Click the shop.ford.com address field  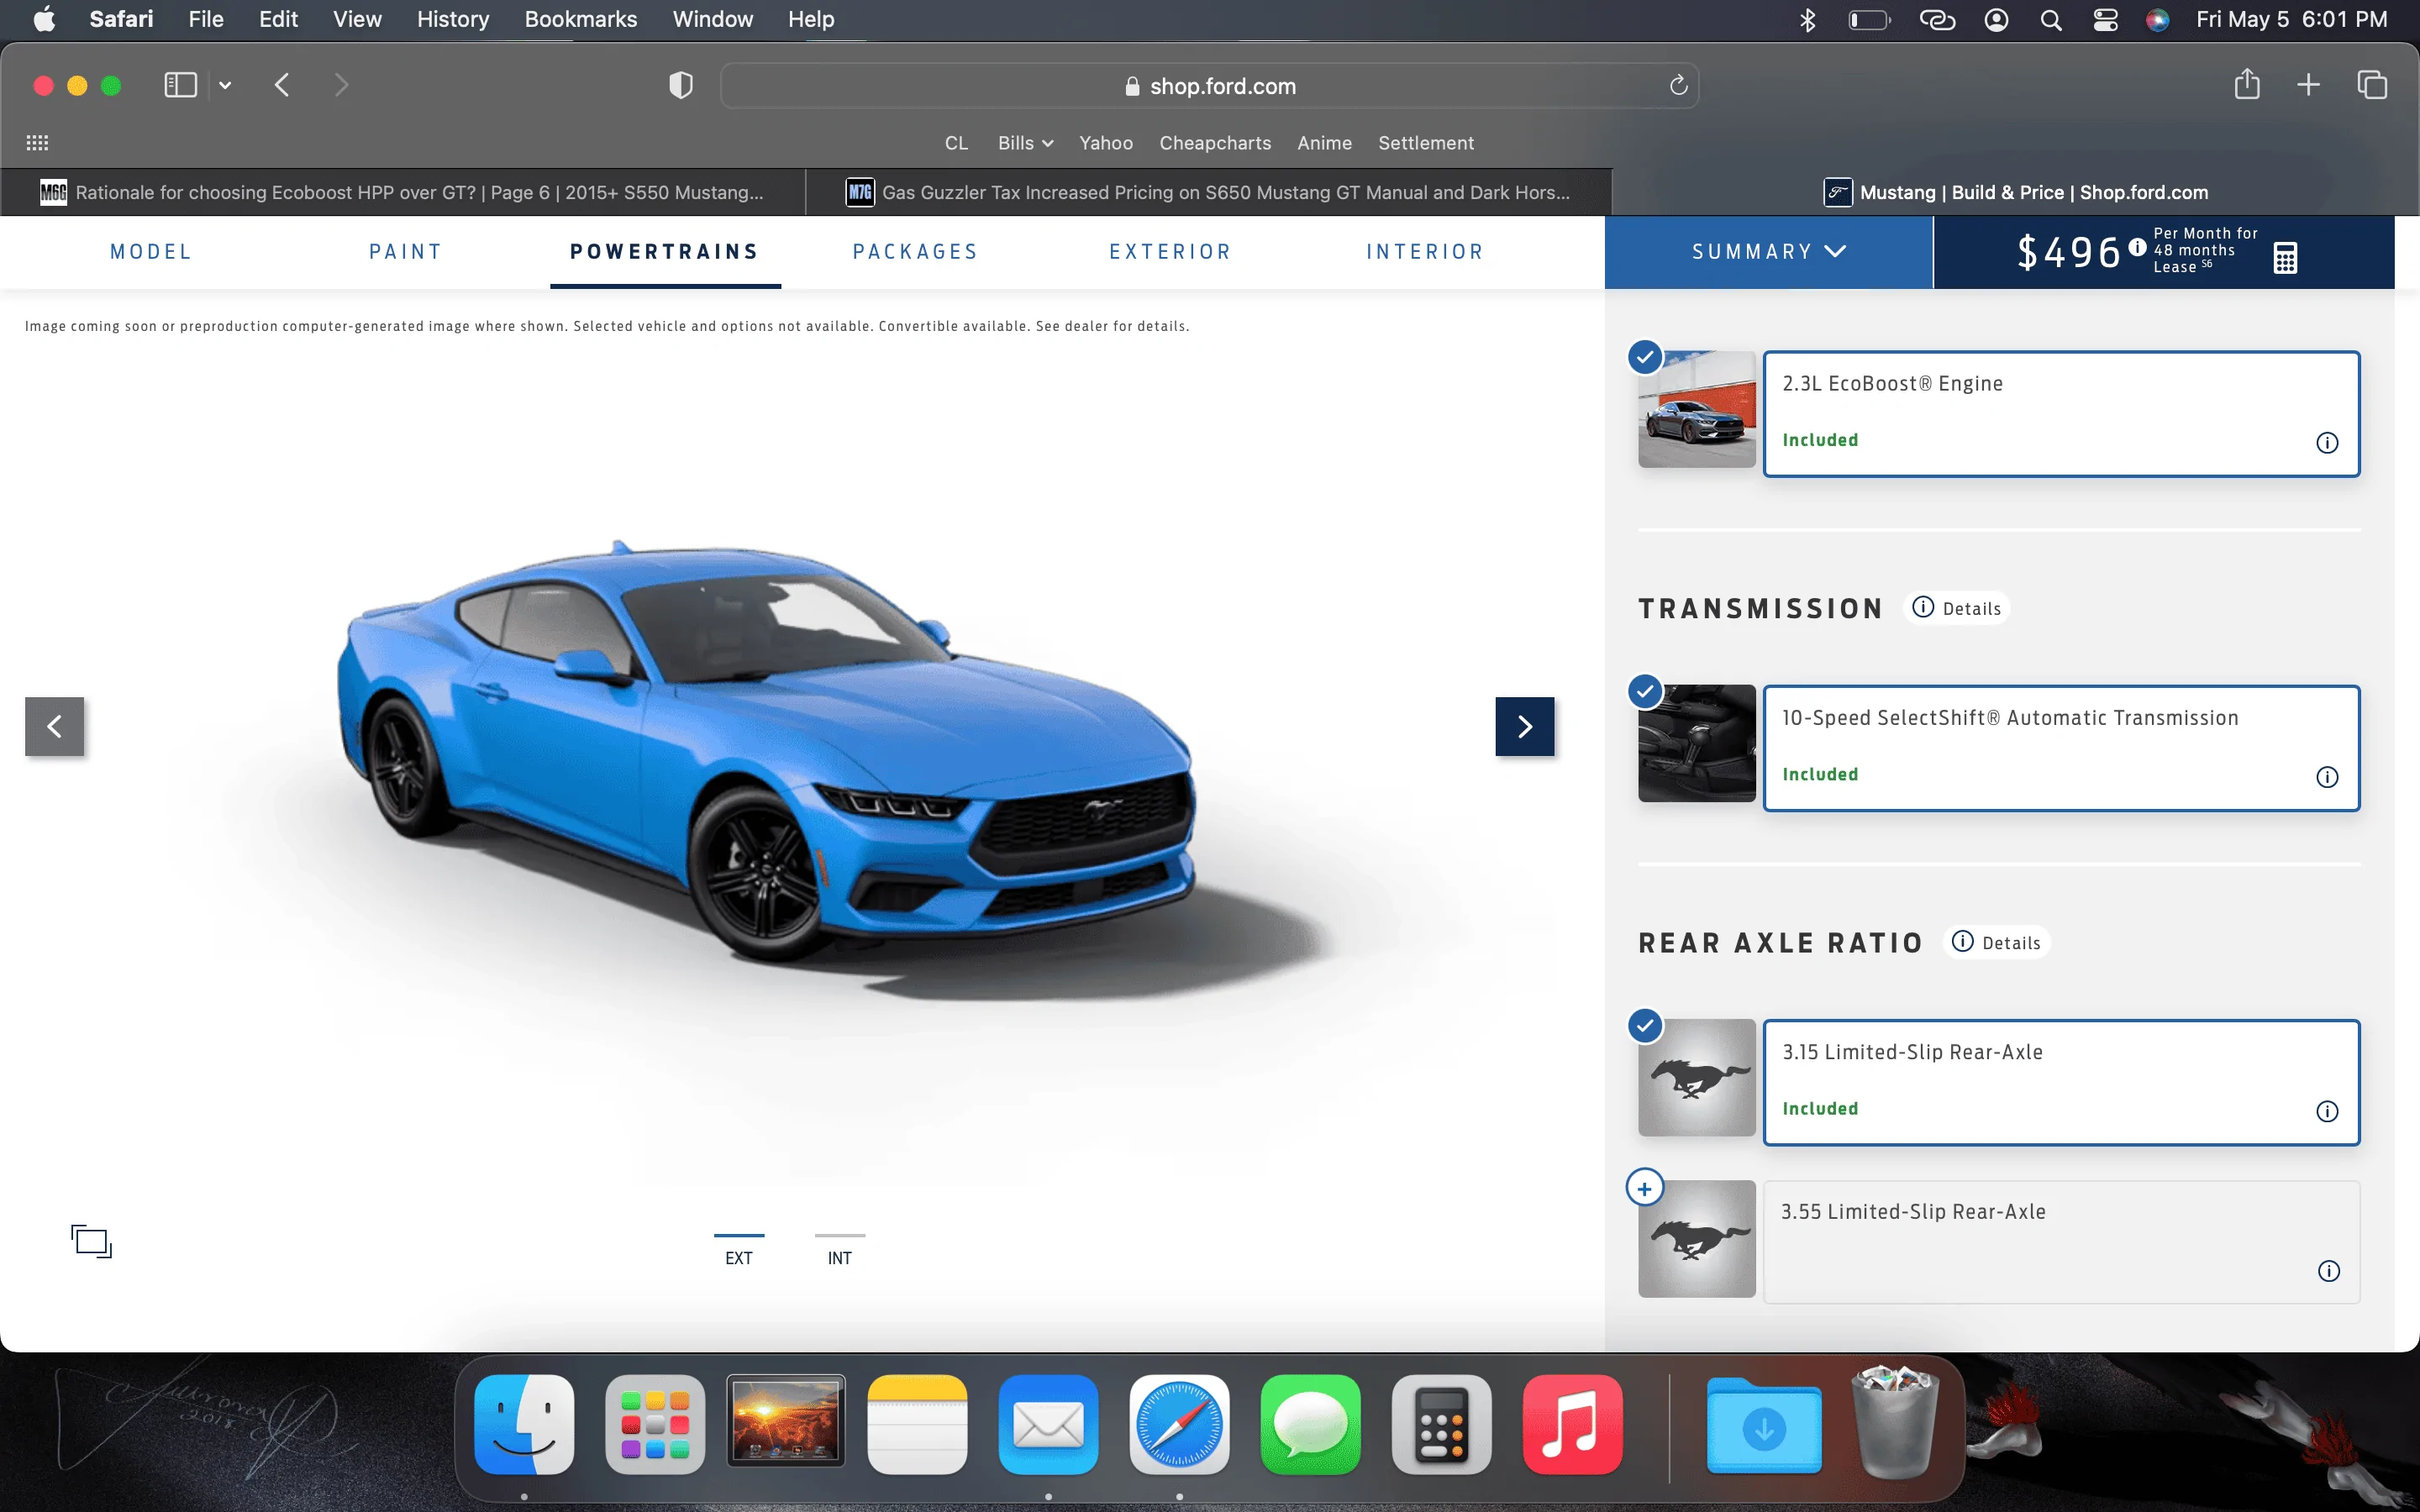click(1209, 86)
